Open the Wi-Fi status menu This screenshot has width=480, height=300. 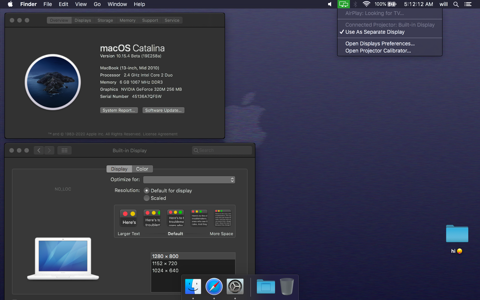(x=366, y=4)
